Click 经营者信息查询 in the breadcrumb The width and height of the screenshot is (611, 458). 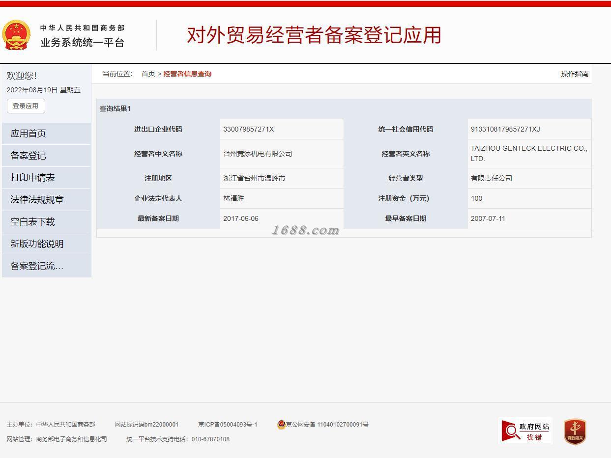point(187,74)
